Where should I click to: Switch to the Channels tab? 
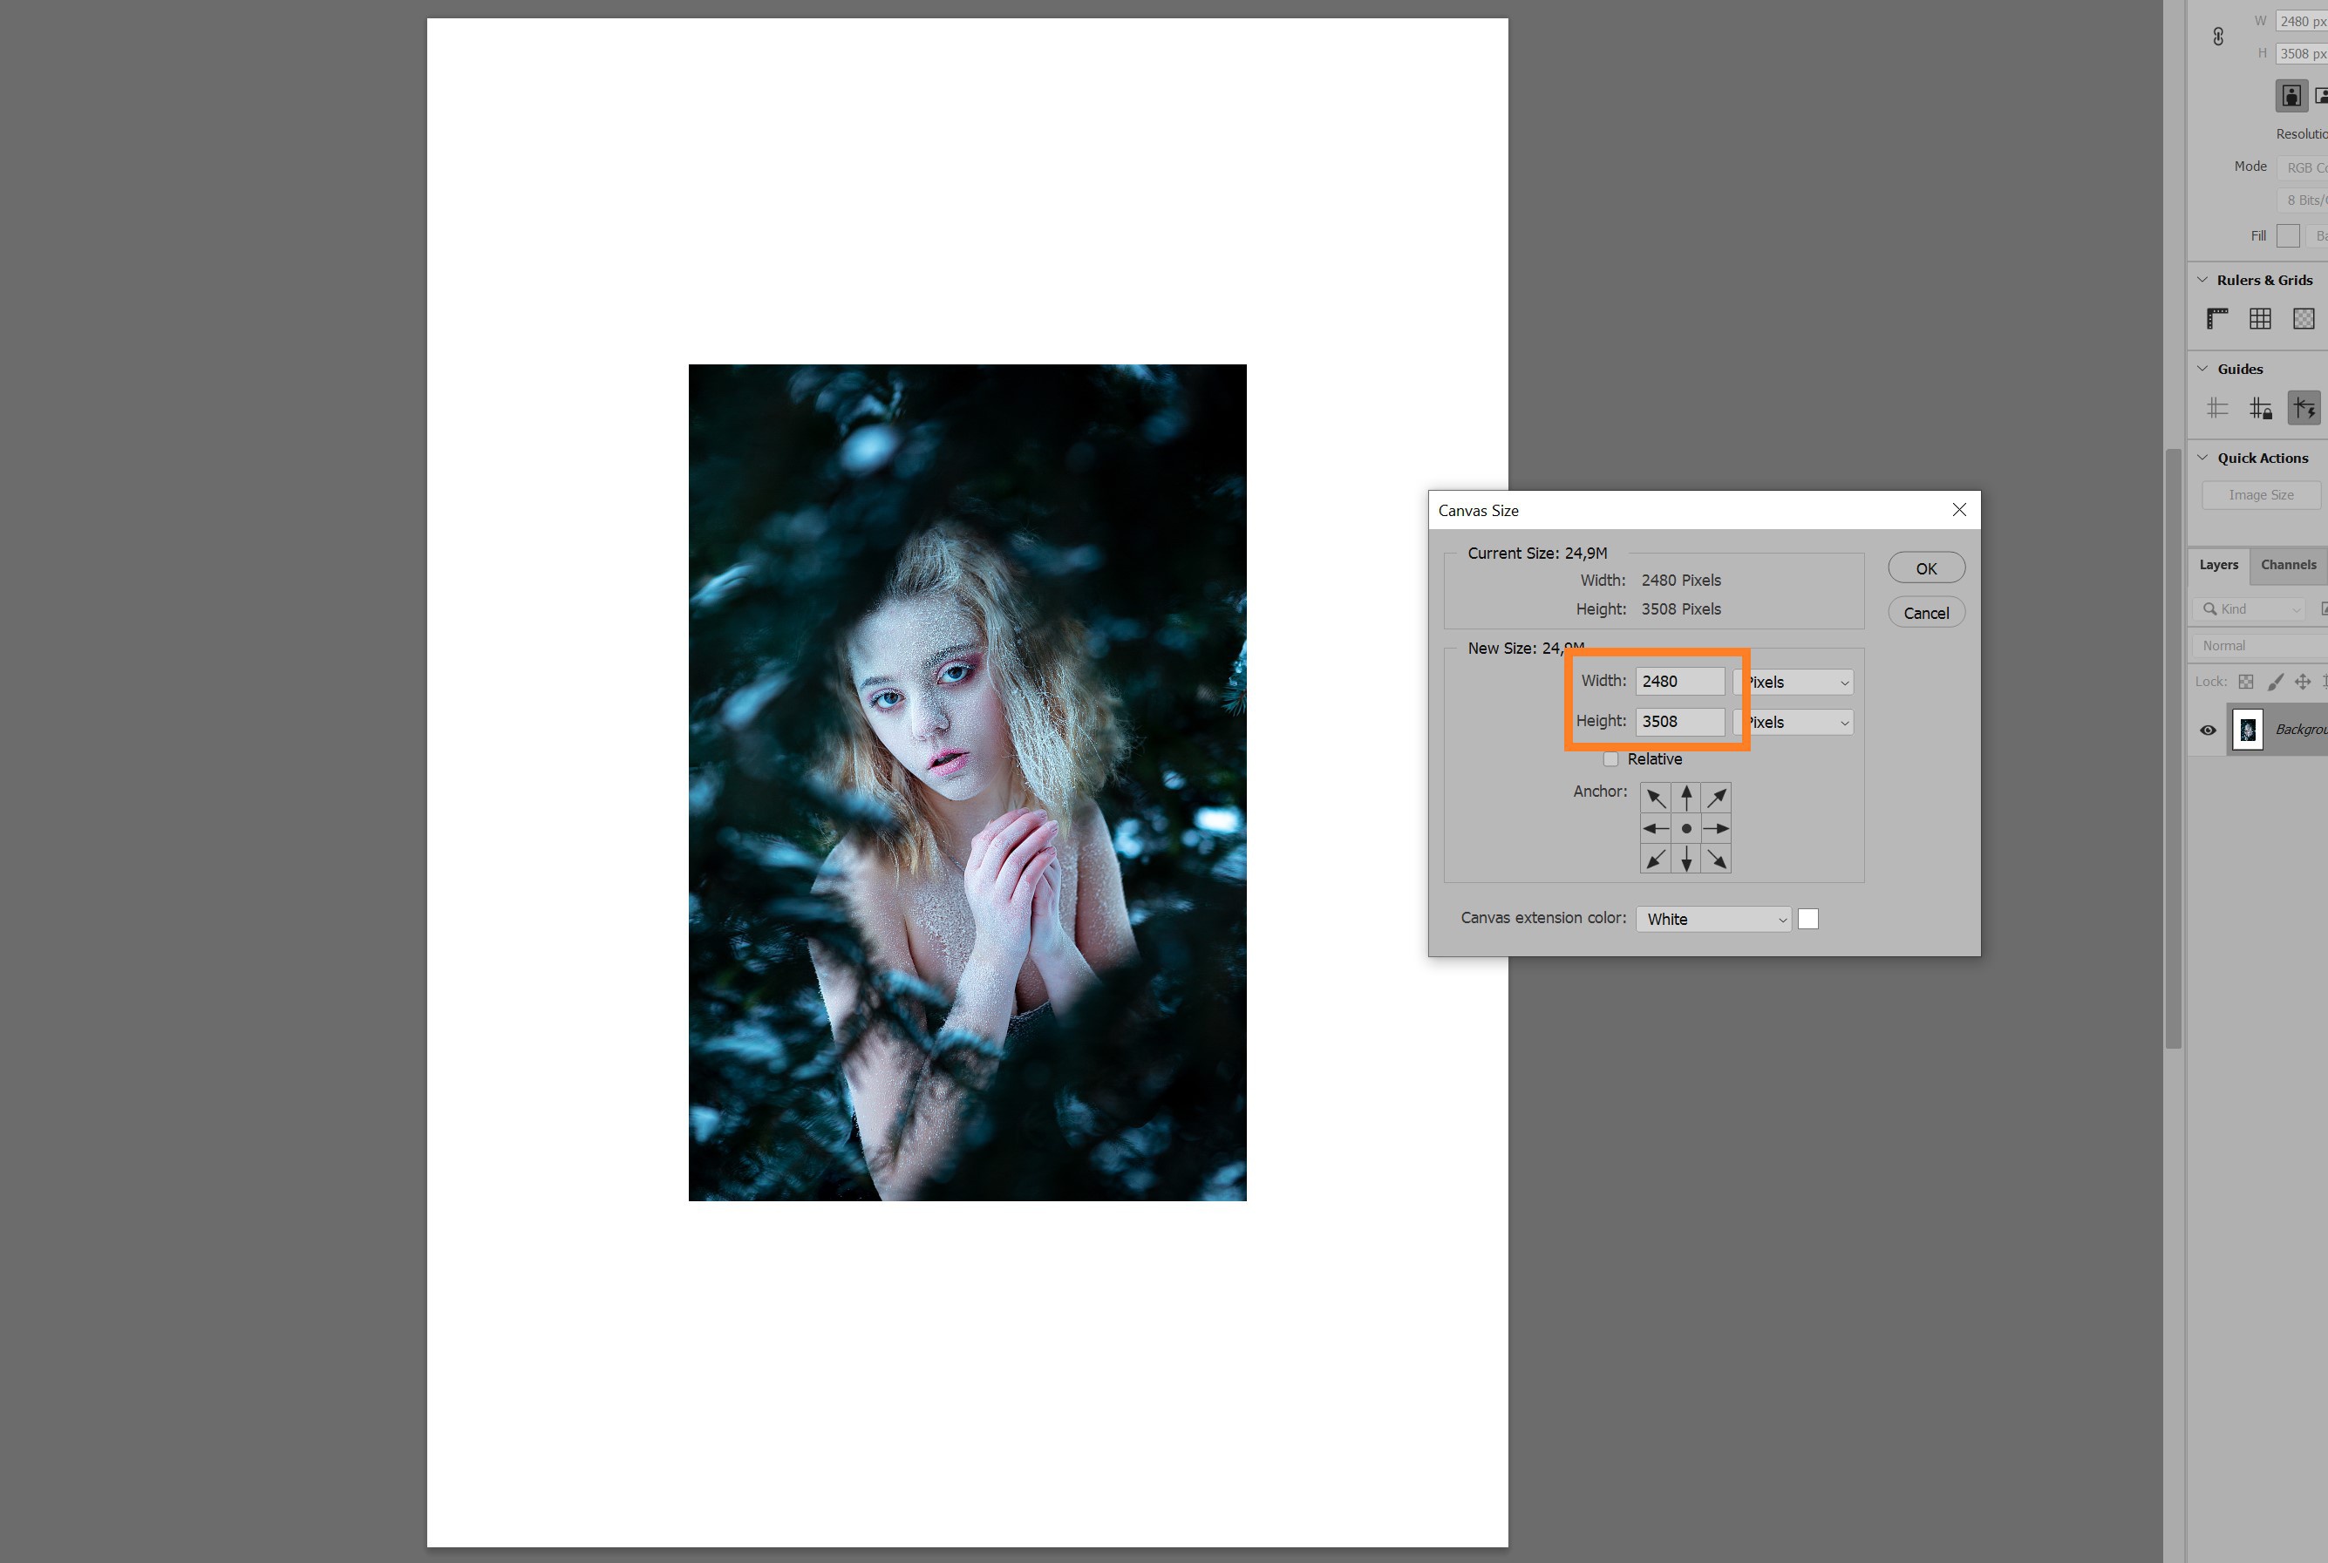point(2288,565)
